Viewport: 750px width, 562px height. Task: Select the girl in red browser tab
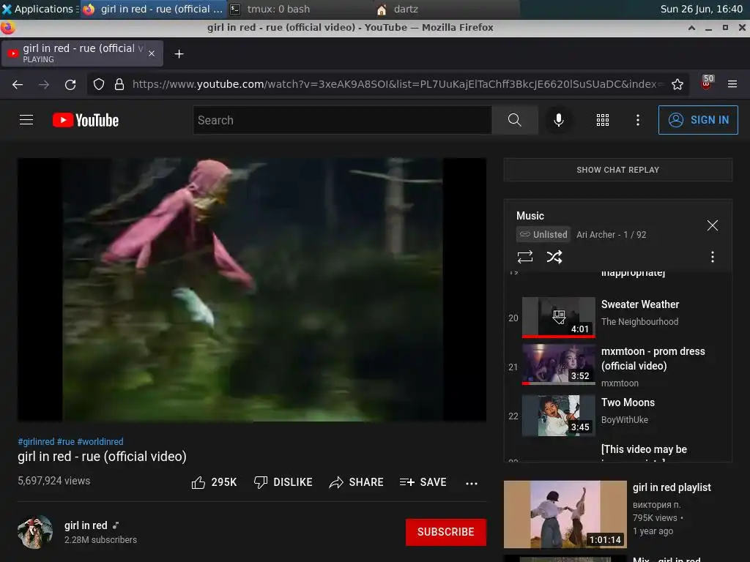click(x=82, y=53)
